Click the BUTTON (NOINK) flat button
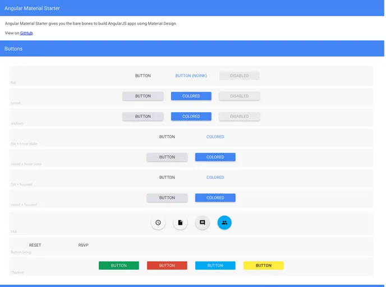This screenshot has width=386, height=287. 191,76
